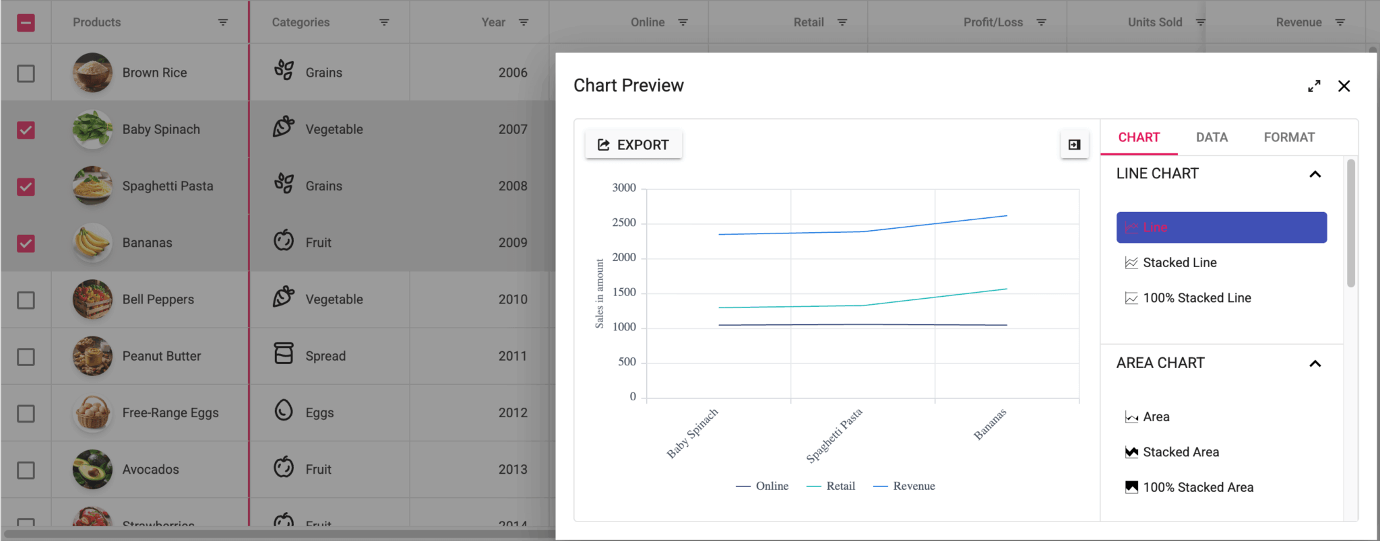Switch to the Data tab
This screenshot has width=1380, height=541.
[x=1212, y=137]
